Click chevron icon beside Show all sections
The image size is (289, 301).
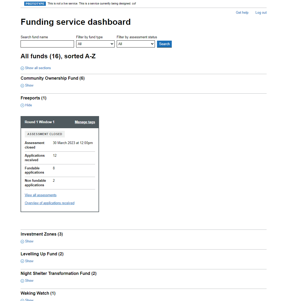click(22, 68)
